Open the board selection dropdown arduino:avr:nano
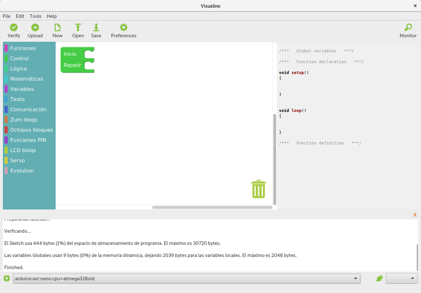Viewport: 421px width, 293px height. tap(187, 279)
